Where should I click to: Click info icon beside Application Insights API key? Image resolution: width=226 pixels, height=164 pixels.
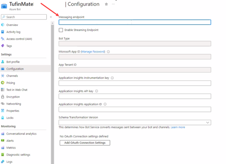[97, 91]
